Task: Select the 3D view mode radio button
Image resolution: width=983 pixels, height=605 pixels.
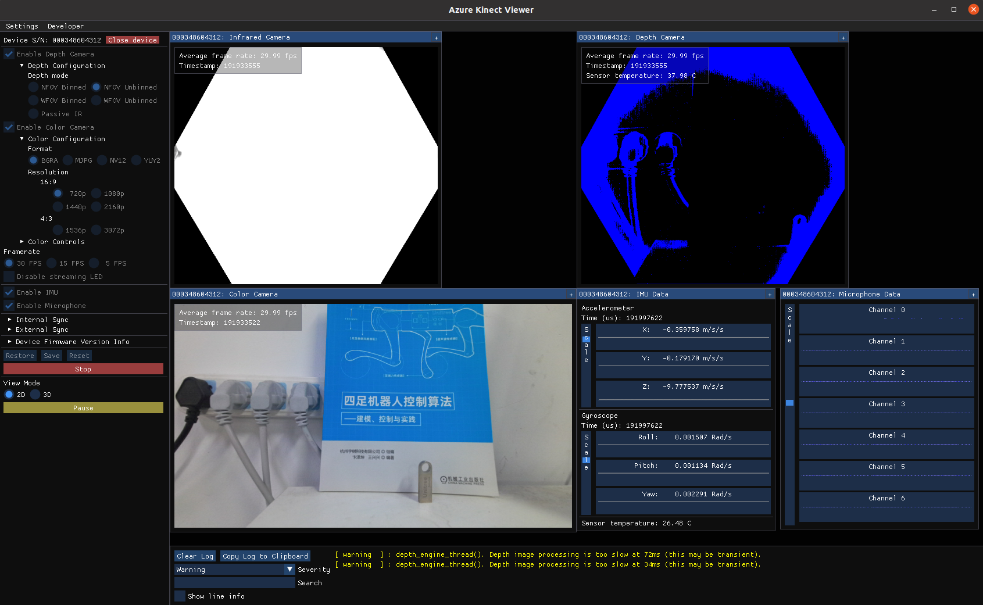Action: tap(35, 395)
